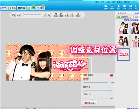Click the fit-to-window view icon
This screenshot has height=109, width=139.
click(44, 15)
